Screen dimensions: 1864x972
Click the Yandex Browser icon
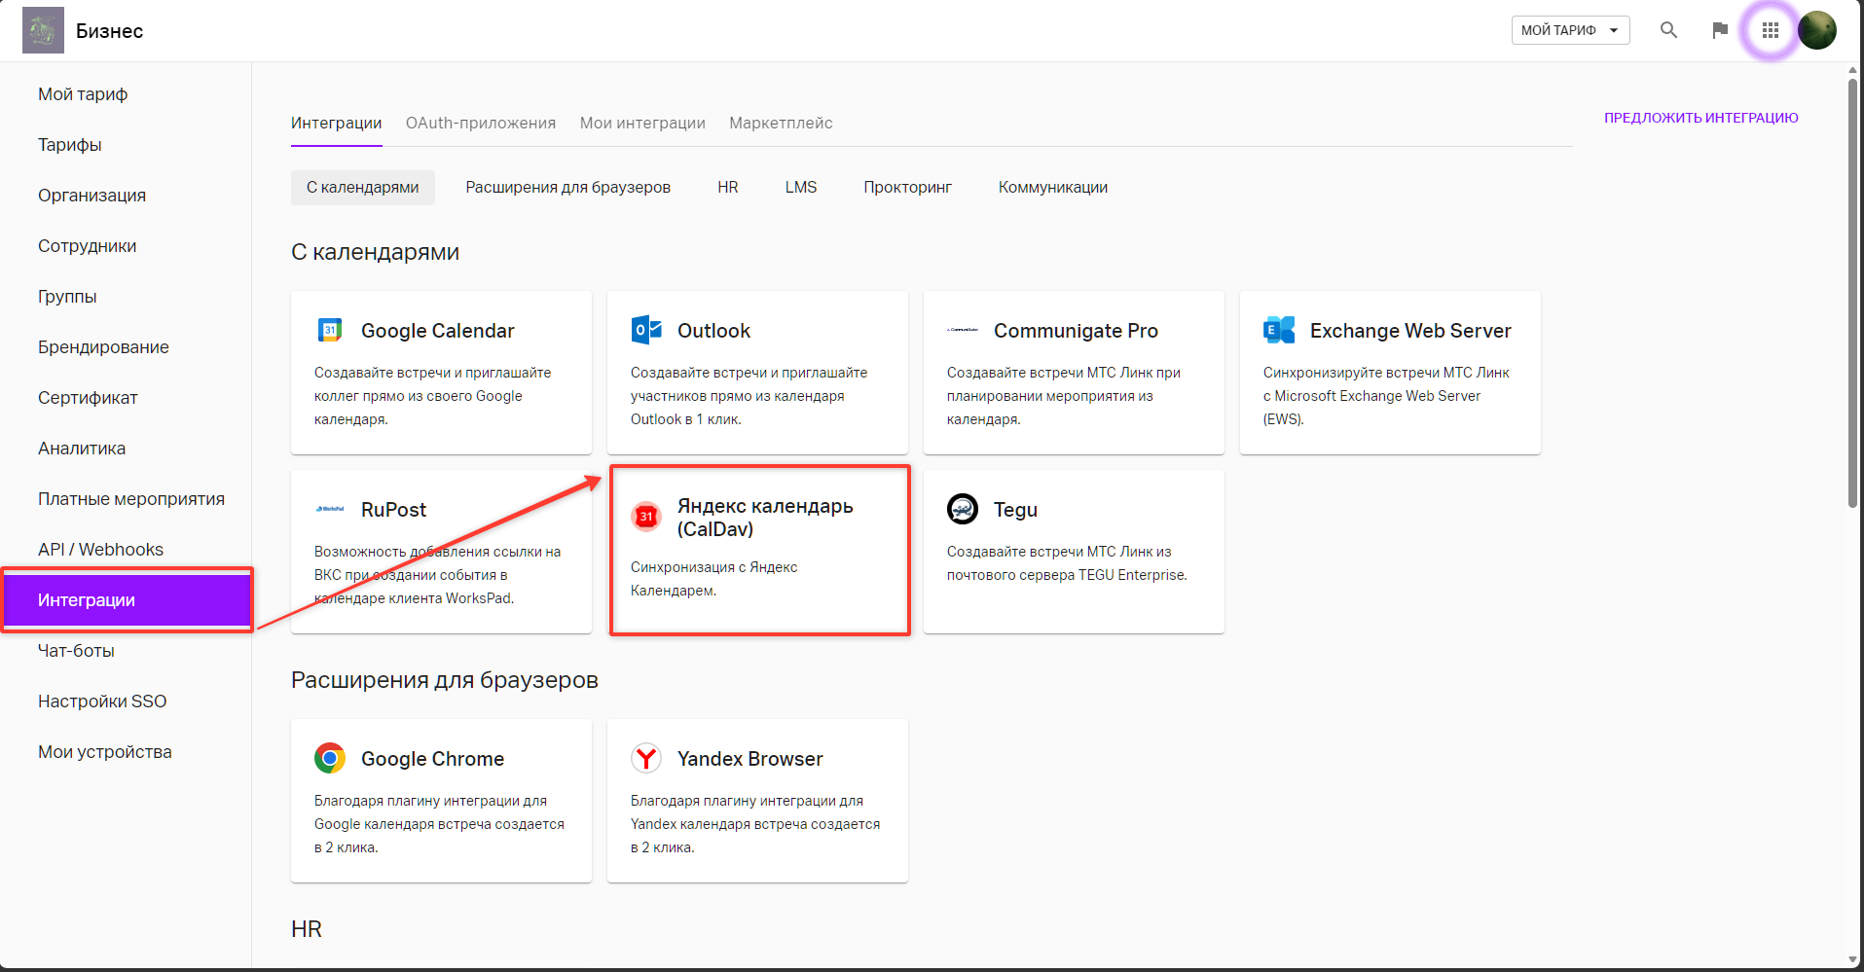646,758
